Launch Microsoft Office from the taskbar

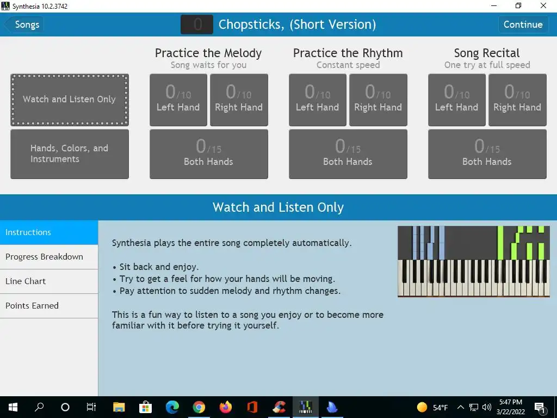point(252,407)
